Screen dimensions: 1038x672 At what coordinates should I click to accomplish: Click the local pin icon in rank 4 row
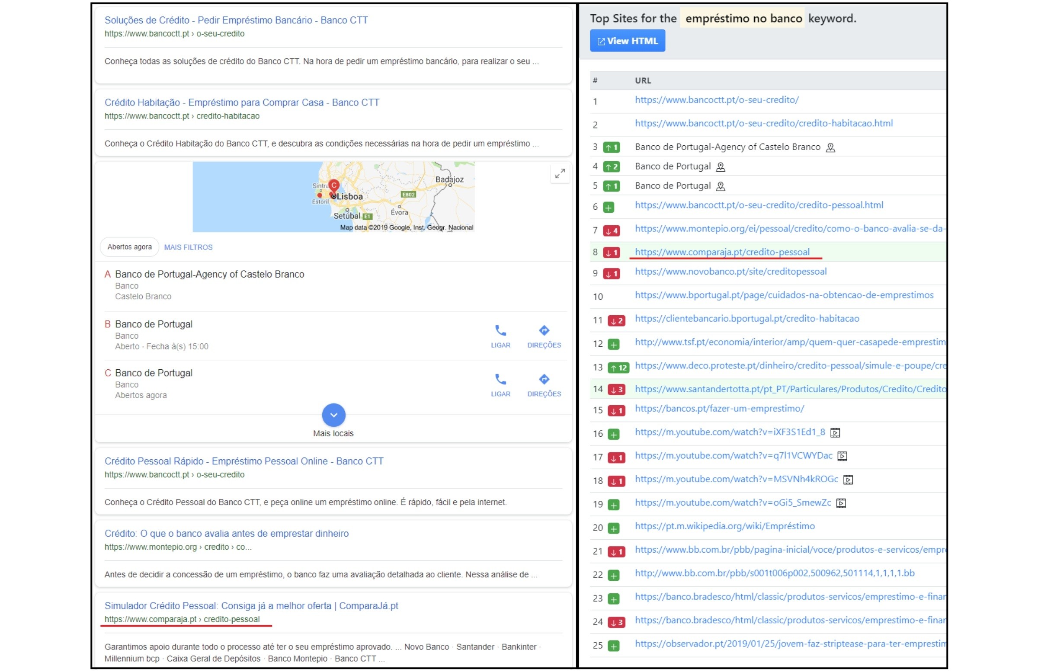tap(721, 167)
